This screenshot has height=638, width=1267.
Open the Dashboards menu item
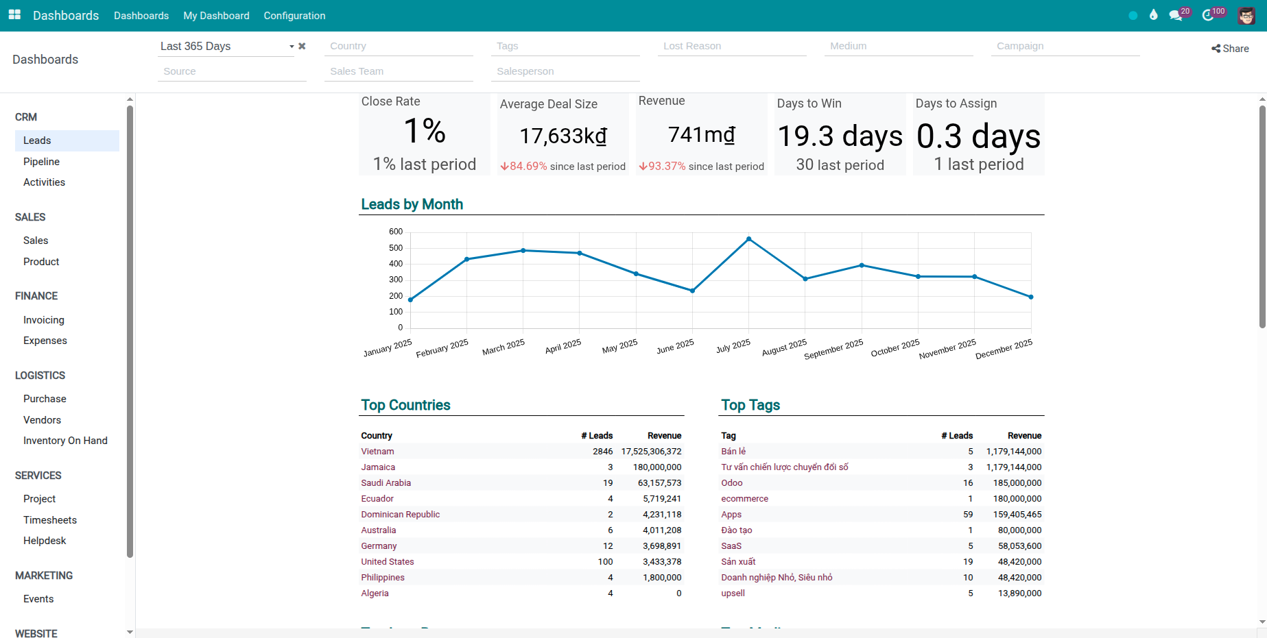coord(141,15)
